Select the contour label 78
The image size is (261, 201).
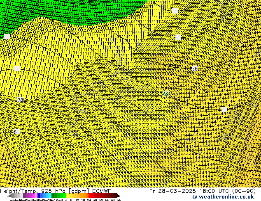pyautogui.click(x=20, y=100)
